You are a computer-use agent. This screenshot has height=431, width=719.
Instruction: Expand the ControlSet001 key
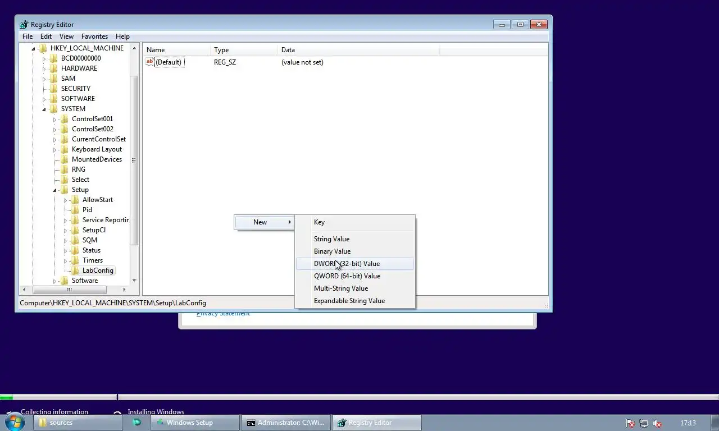(54, 119)
